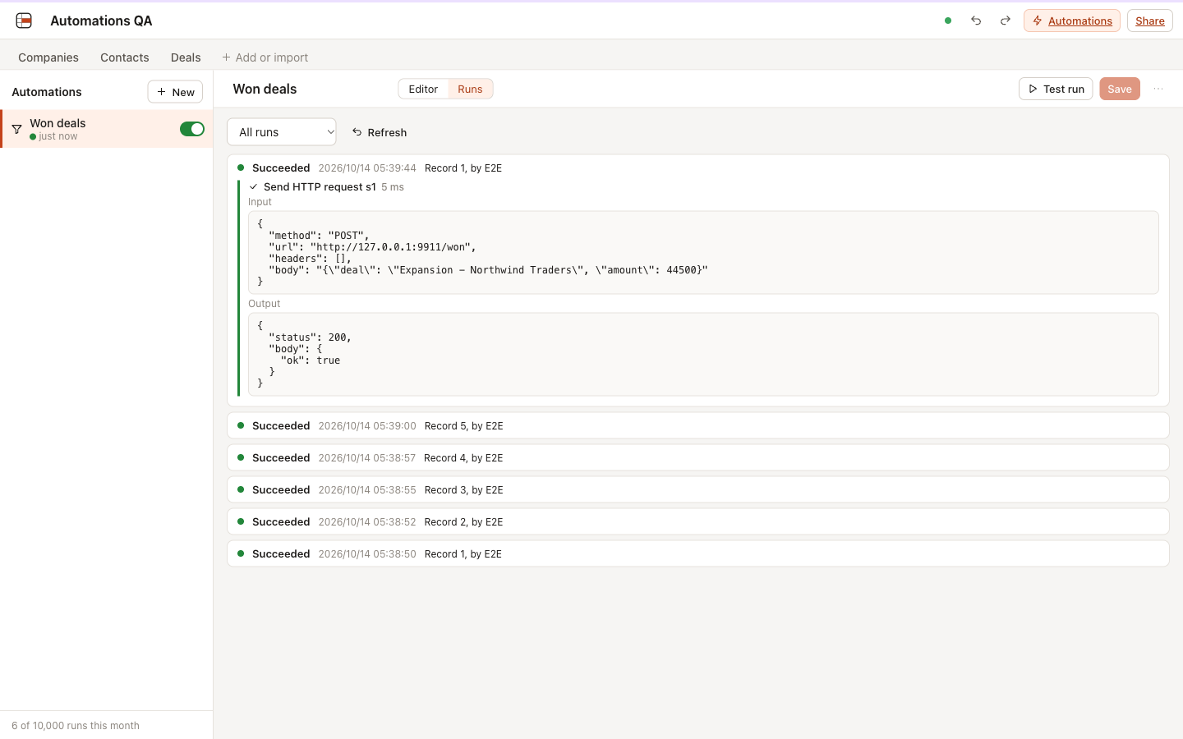
Task: Open the three-dots more options menu
Action: click(1158, 89)
